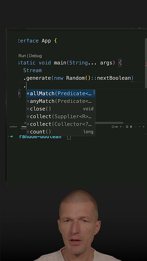Pick the close() void suggestion
This screenshot has height=261, width=147.
[61, 109]
